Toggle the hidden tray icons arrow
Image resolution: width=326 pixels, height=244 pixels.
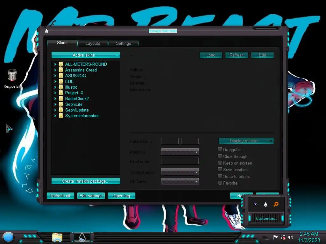coord(265,237)
